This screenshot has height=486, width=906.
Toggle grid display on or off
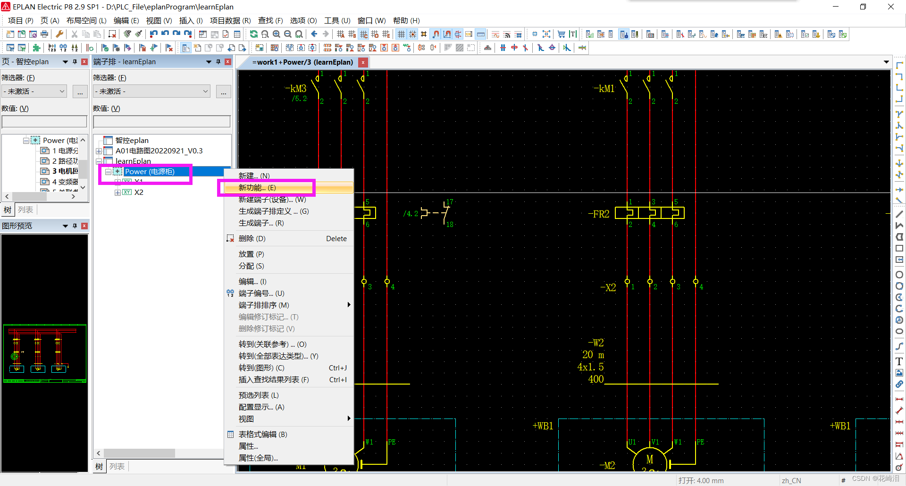(401, 34)
